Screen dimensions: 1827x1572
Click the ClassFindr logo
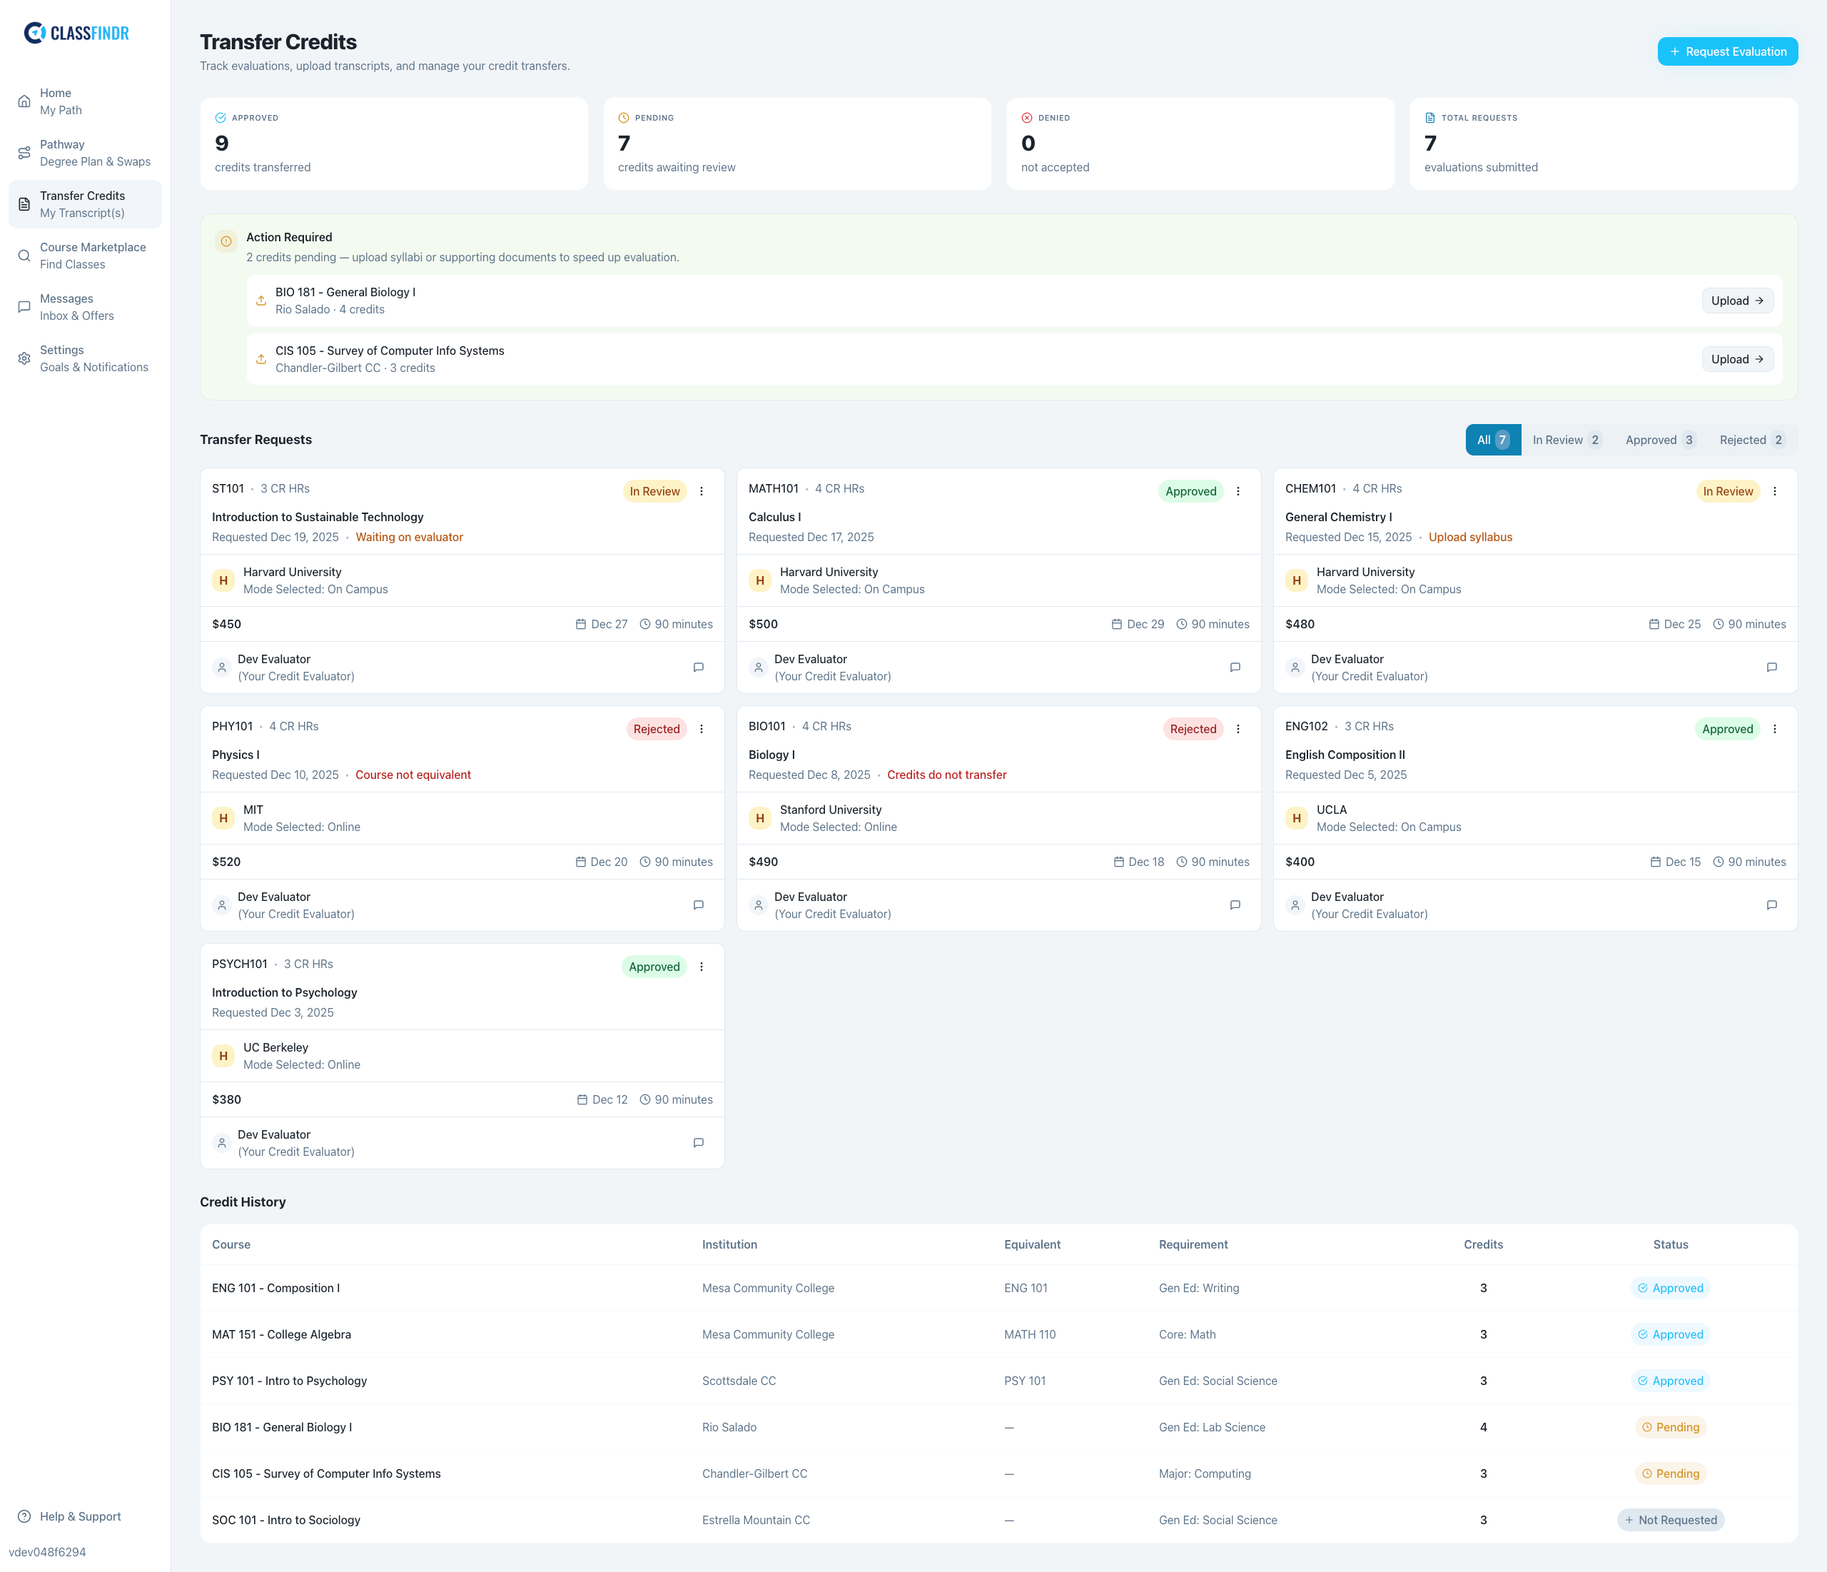pos(76,33)
